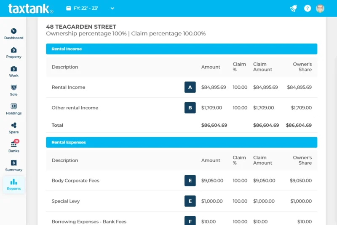
Task: Click Body Corporate Fees description
Action: coord(75,181)
